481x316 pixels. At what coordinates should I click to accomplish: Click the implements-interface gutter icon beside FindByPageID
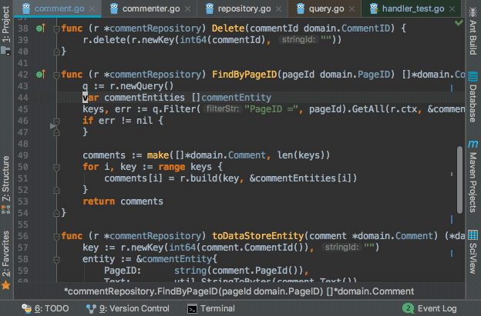click(x=40, y=75)
